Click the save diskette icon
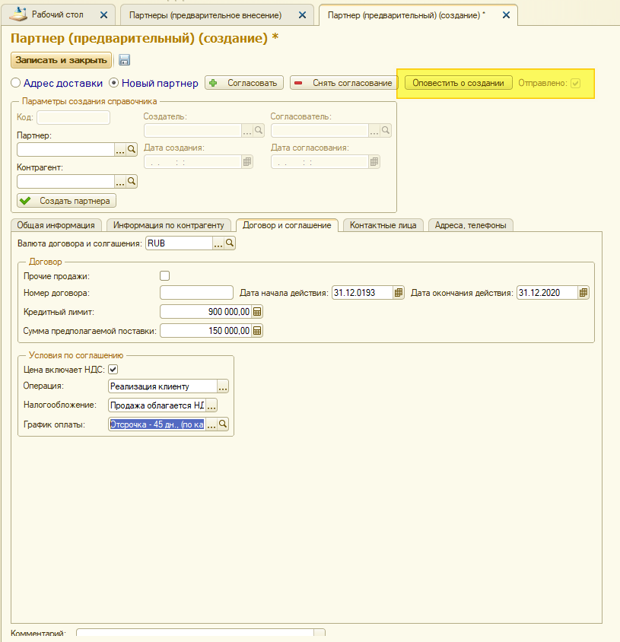 click(125, 60)
